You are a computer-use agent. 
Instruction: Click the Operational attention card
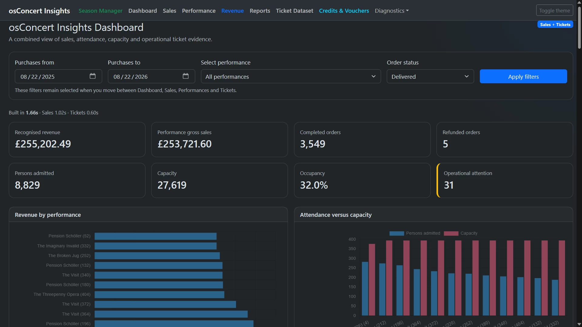[x=505, y=180]
